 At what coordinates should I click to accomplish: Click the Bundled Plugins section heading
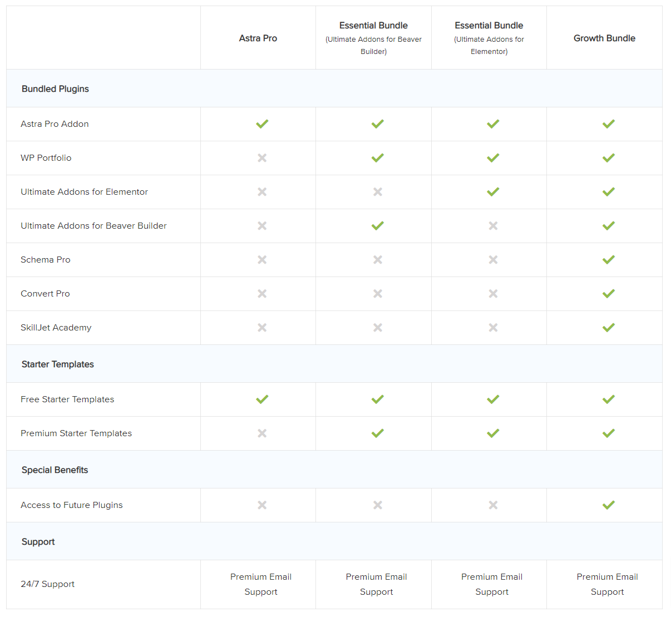[55, 89]
